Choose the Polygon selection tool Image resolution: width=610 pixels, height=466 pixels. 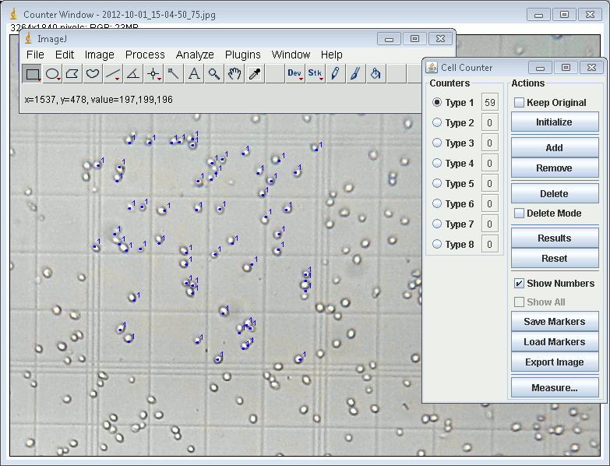click(72, 74)
